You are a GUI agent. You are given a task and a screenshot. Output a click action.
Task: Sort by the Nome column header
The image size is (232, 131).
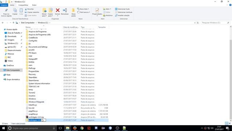click(x=43, y=27)
